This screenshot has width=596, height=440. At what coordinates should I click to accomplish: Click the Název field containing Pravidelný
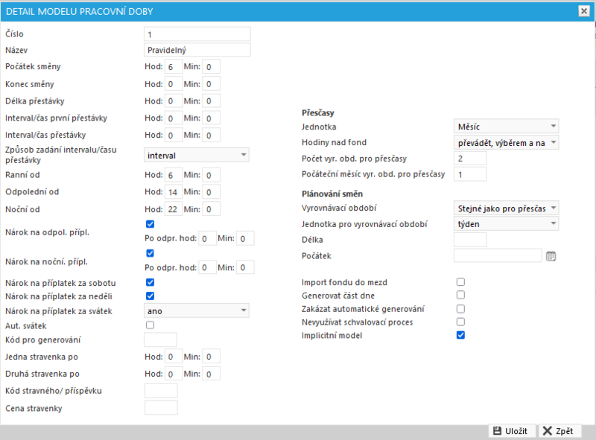tap(197, 50)
